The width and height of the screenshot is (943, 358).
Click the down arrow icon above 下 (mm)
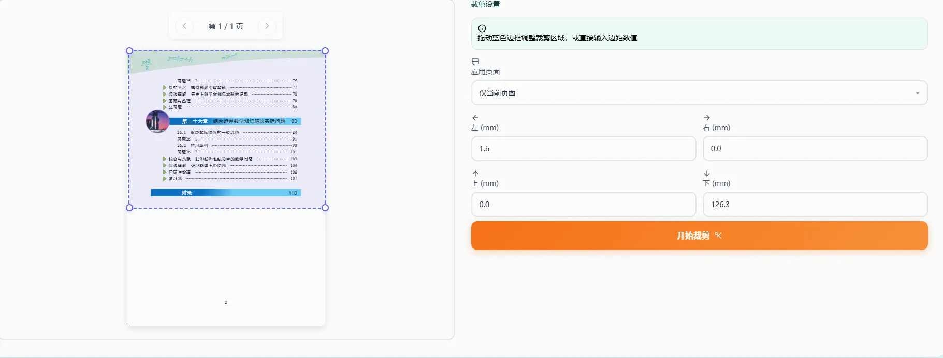pyautogui.click(x=707, y=174)
